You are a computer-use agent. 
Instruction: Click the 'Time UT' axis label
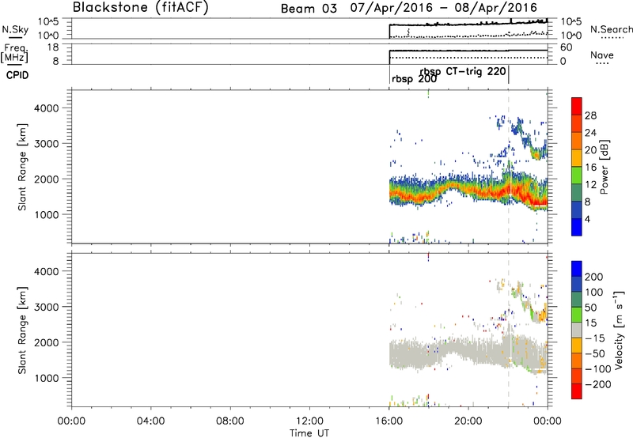[x=309, y=432]
